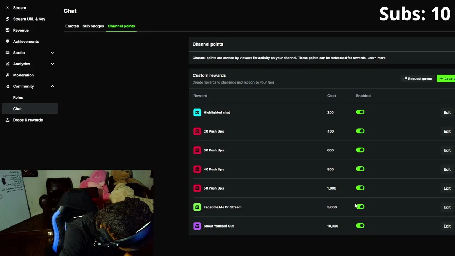Viewport: 455px width, 256px height.
Task: Toggle the 40 Push Ups reward off
Action: pos(360,169)
